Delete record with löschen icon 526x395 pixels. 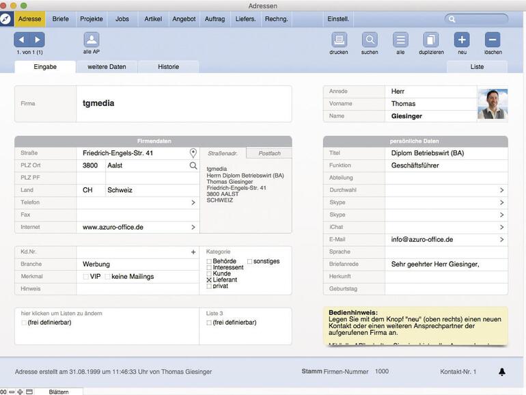tap(493, 40)
